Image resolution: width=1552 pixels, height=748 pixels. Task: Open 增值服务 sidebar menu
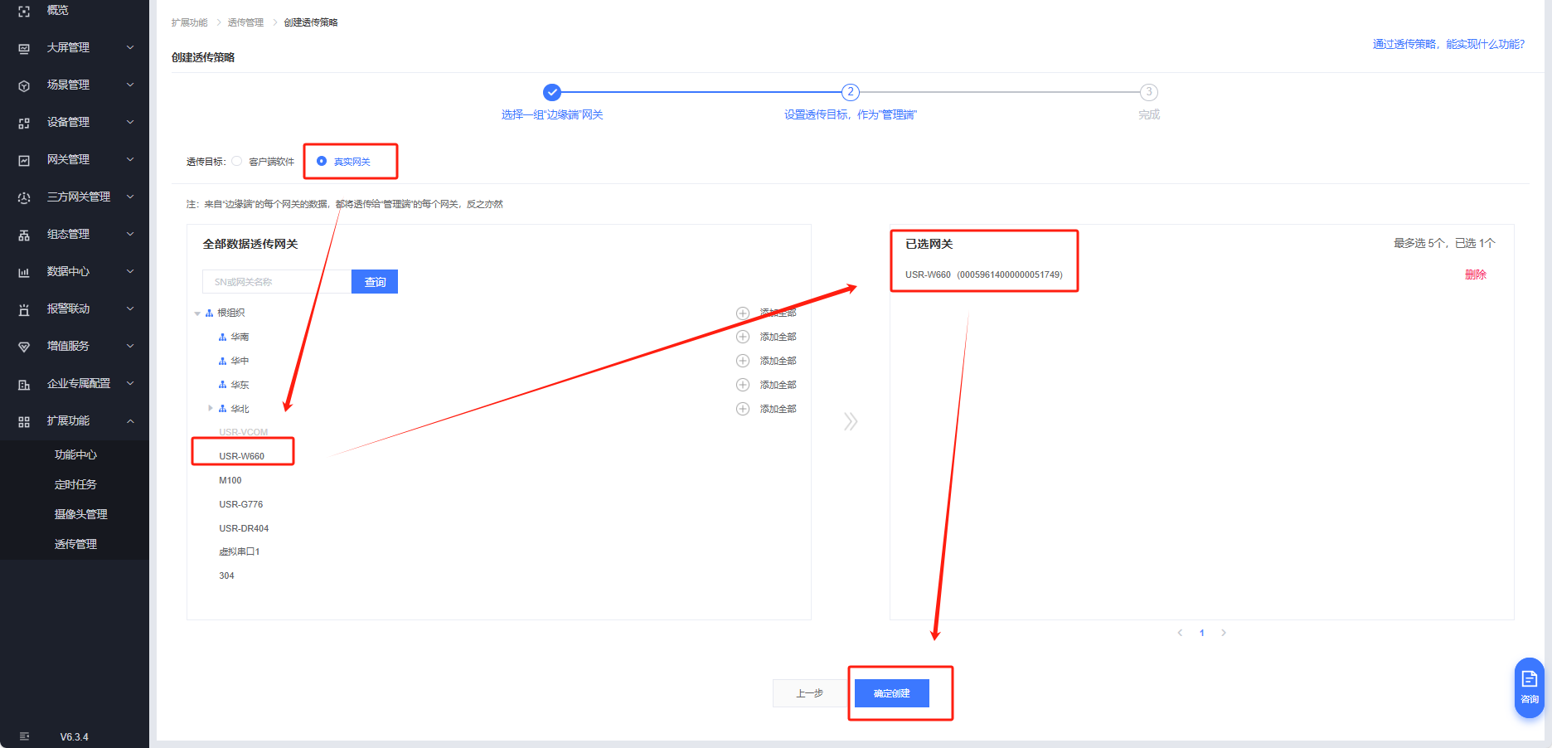pos(75,347)
